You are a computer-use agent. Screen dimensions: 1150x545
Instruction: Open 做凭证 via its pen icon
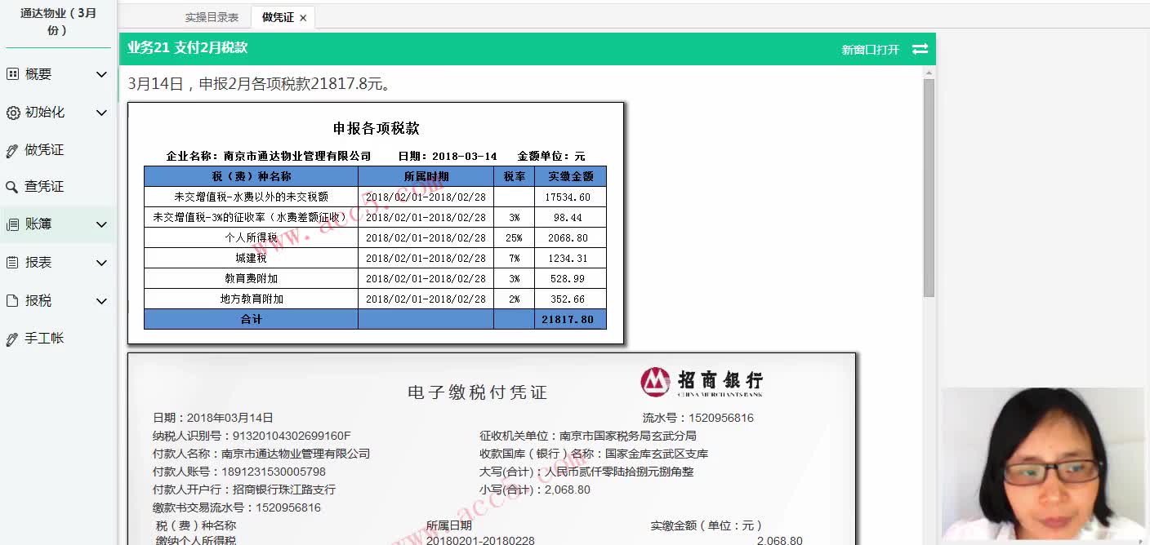pyautogui.click(x=11, y=149)
